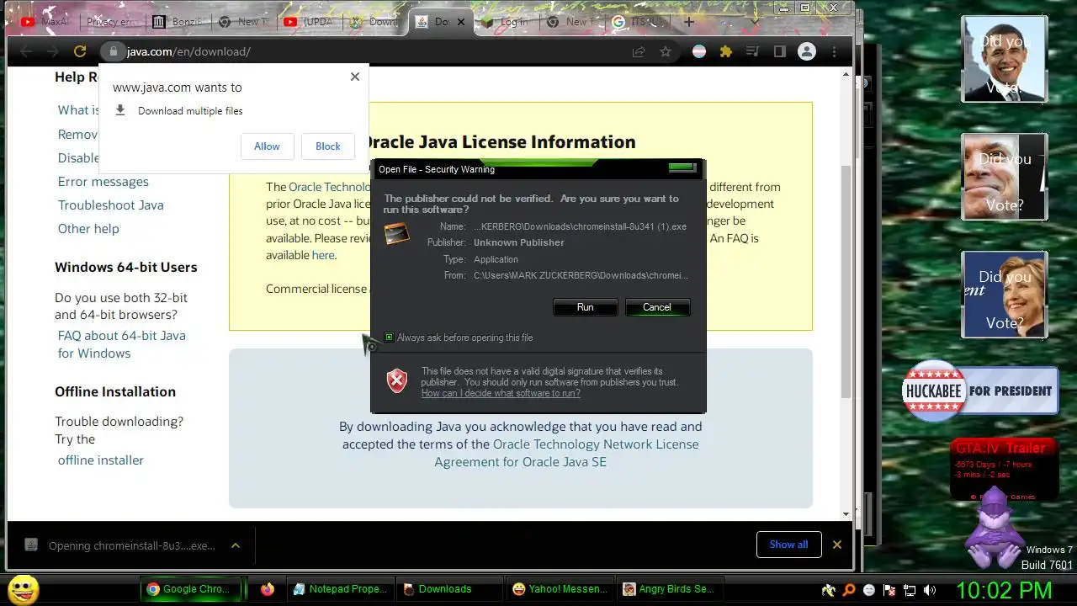Open the offline installer link
The image size is (1077, 606).
pos(101,460)
